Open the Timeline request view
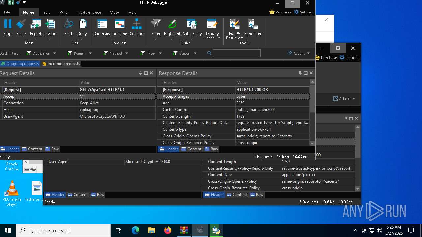This screenshot has width=422, height=237. 119,27
